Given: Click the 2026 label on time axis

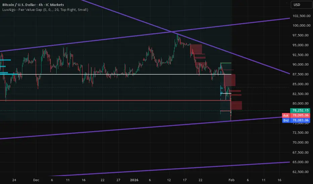Looking at the screenshot, I should click(134, 180).
